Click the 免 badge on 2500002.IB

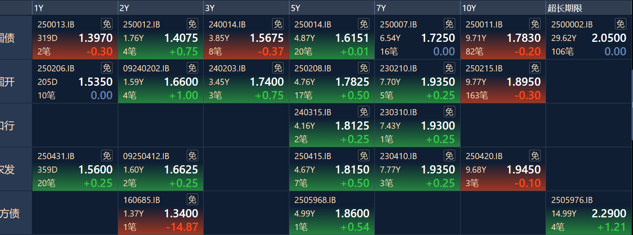(x=620, y=24)
